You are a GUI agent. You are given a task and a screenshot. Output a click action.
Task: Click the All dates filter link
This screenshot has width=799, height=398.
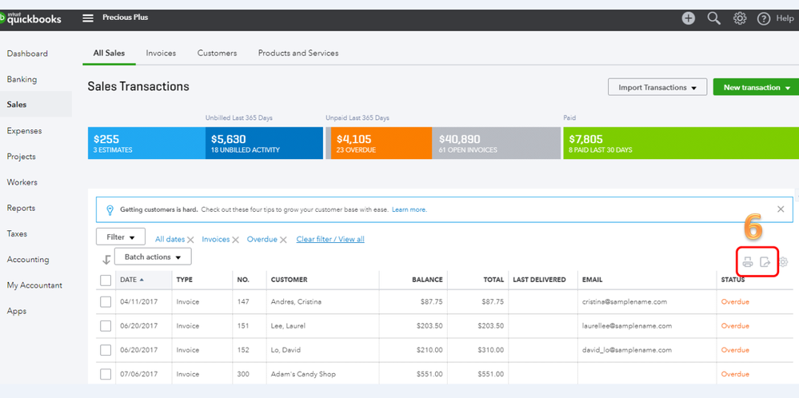[x=170, y=239]
